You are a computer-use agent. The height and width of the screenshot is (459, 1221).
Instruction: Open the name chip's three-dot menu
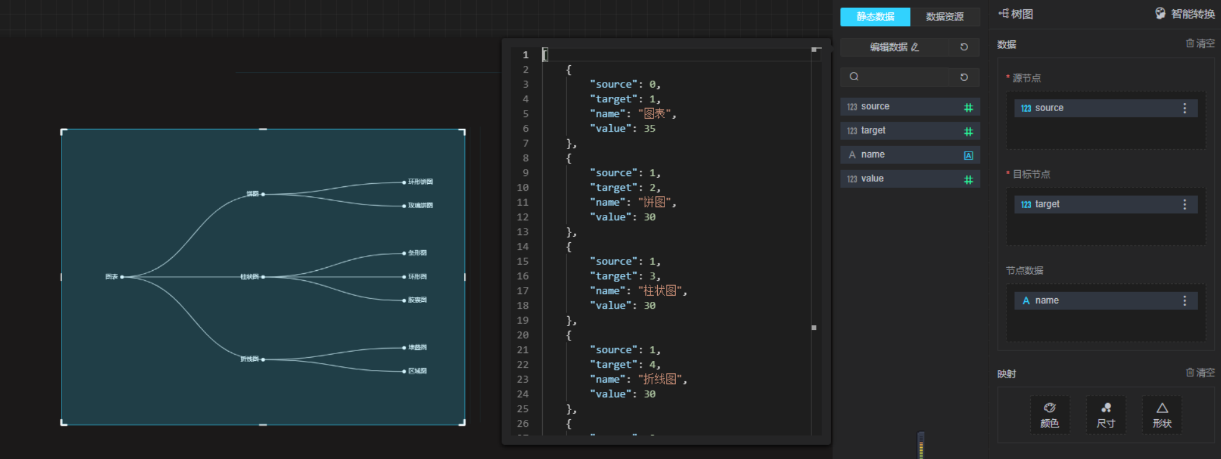(x=1185, y=301)
